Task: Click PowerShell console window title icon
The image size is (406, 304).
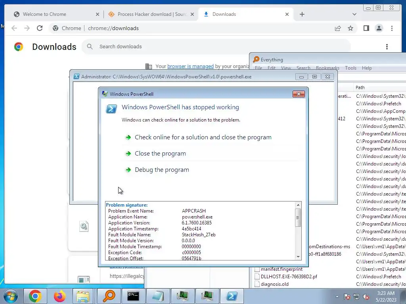Action: (77, 76)
